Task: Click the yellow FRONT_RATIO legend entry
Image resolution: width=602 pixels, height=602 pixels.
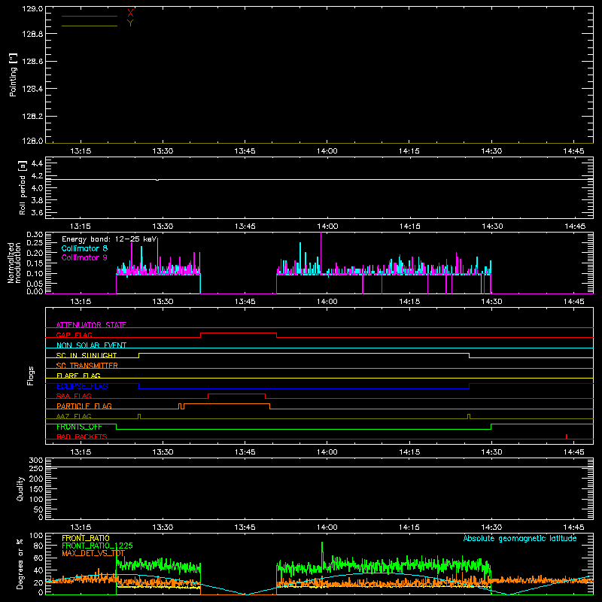Action: [86, 538]
